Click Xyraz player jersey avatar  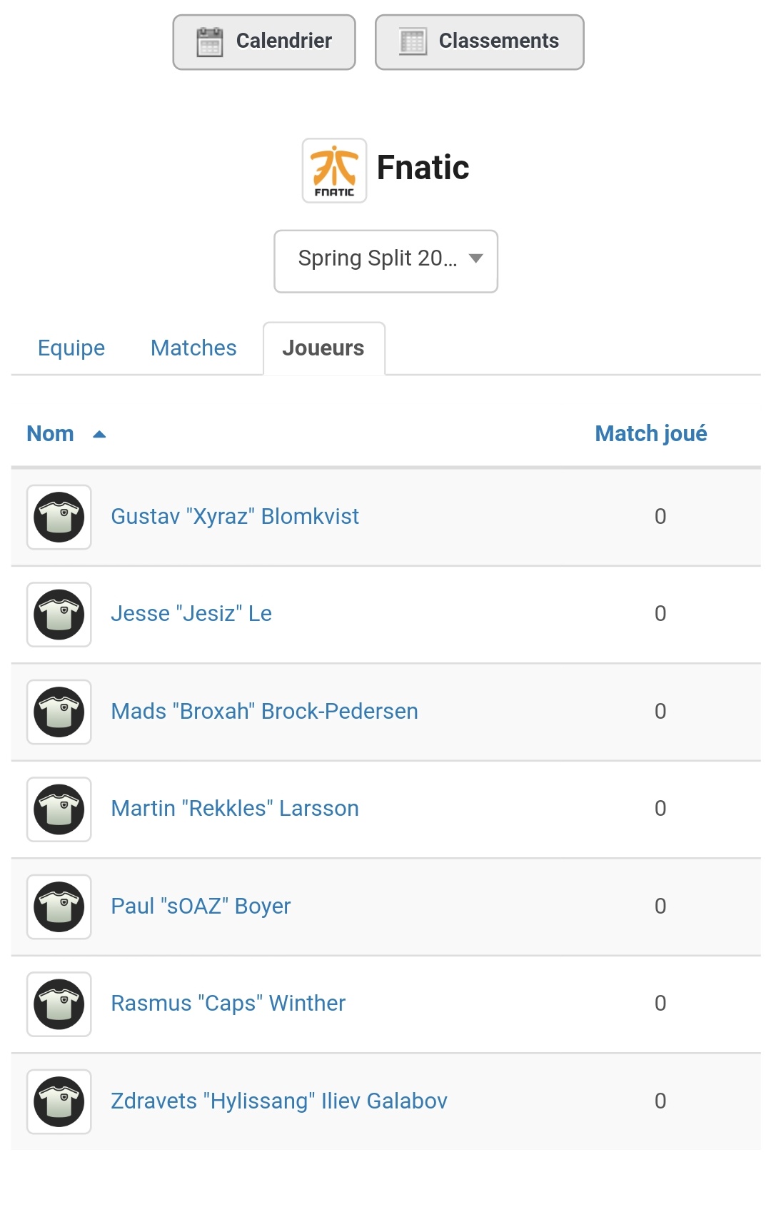click(x=59, y=517)
